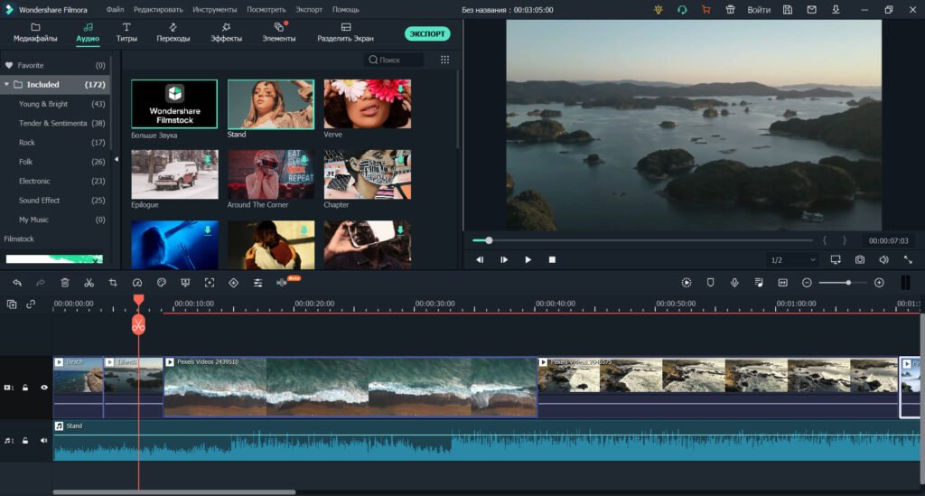
Task: Switch to the Медиафайлы tab
Action: [x=35, y=33]
